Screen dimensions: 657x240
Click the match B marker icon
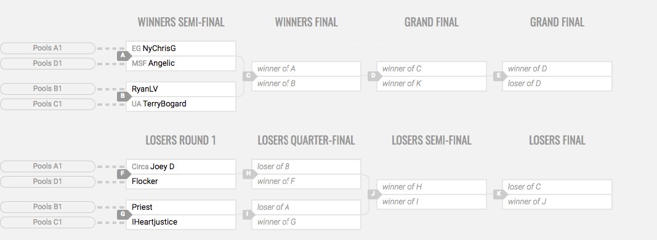(124, 96)
